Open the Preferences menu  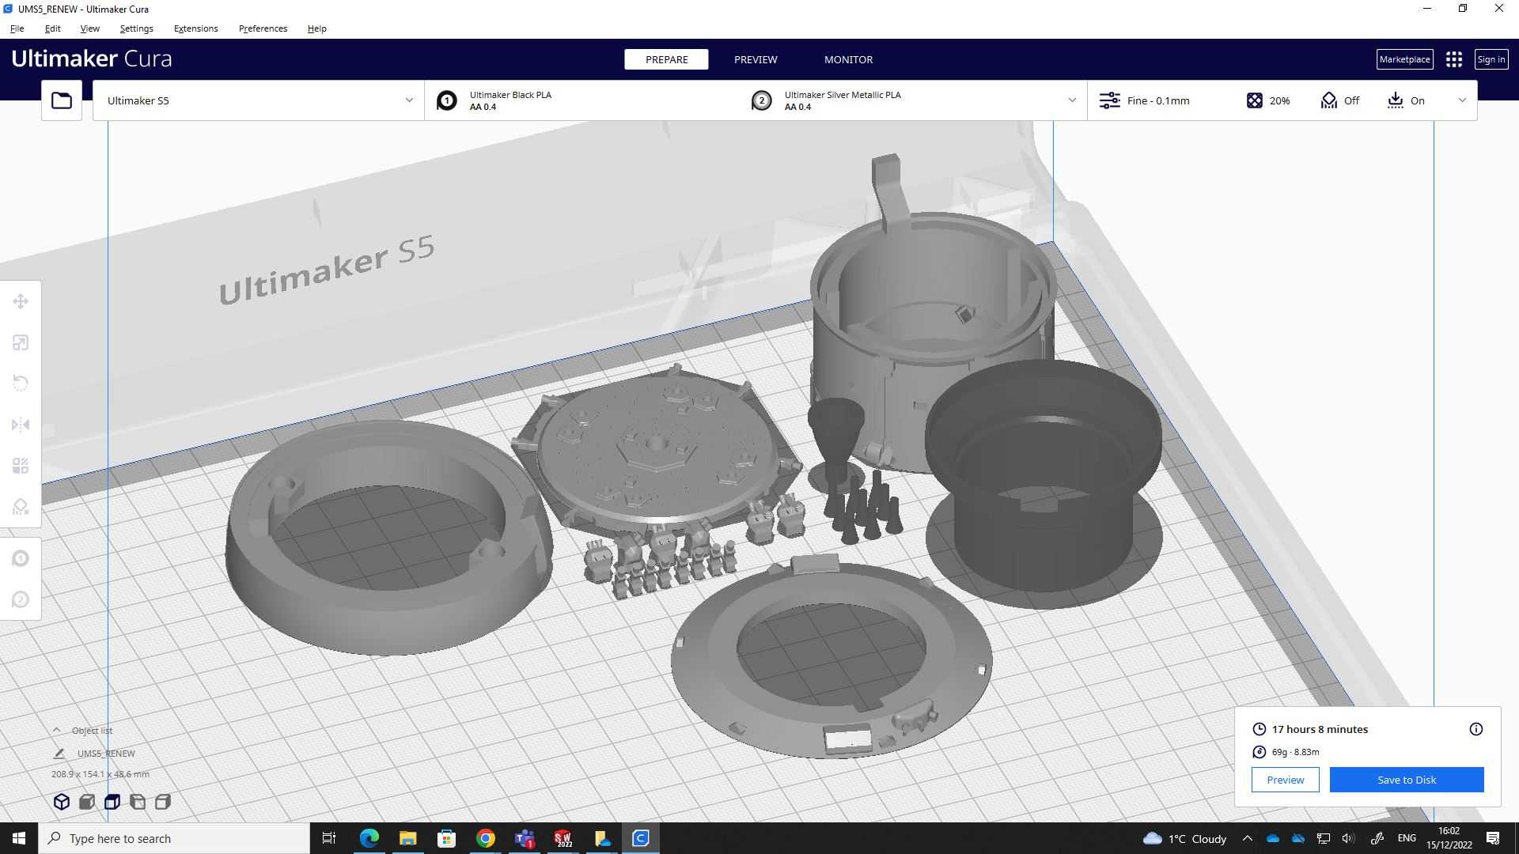[263, 28]
